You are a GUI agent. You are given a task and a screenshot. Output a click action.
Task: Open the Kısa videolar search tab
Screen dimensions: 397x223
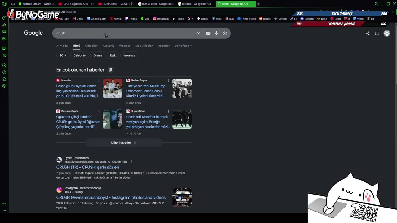[x=144, y=46]
